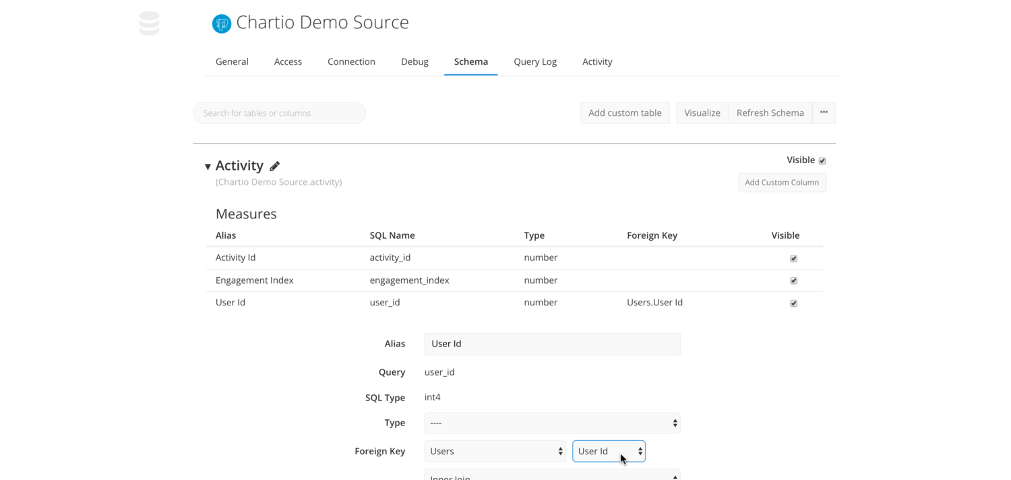Click the Alias column header
The image size is (1011, 480).
[226, 235]
